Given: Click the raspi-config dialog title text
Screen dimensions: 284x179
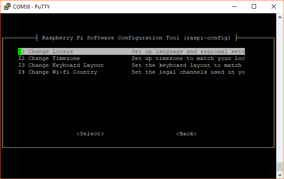Looking at the screenshot, I should (x=136, y=38).
